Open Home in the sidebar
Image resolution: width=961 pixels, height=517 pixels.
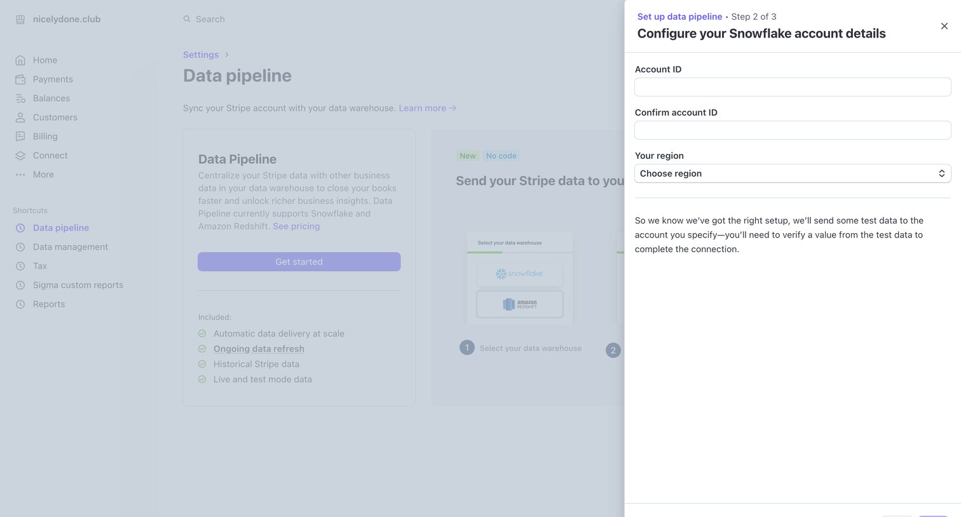point(45,60)
